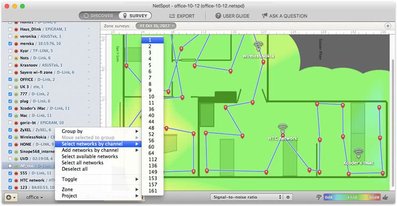Screen dimensions: 397x206
Task: Click the thumbs-down icon beside the legend
Action: tap(319, 197)
